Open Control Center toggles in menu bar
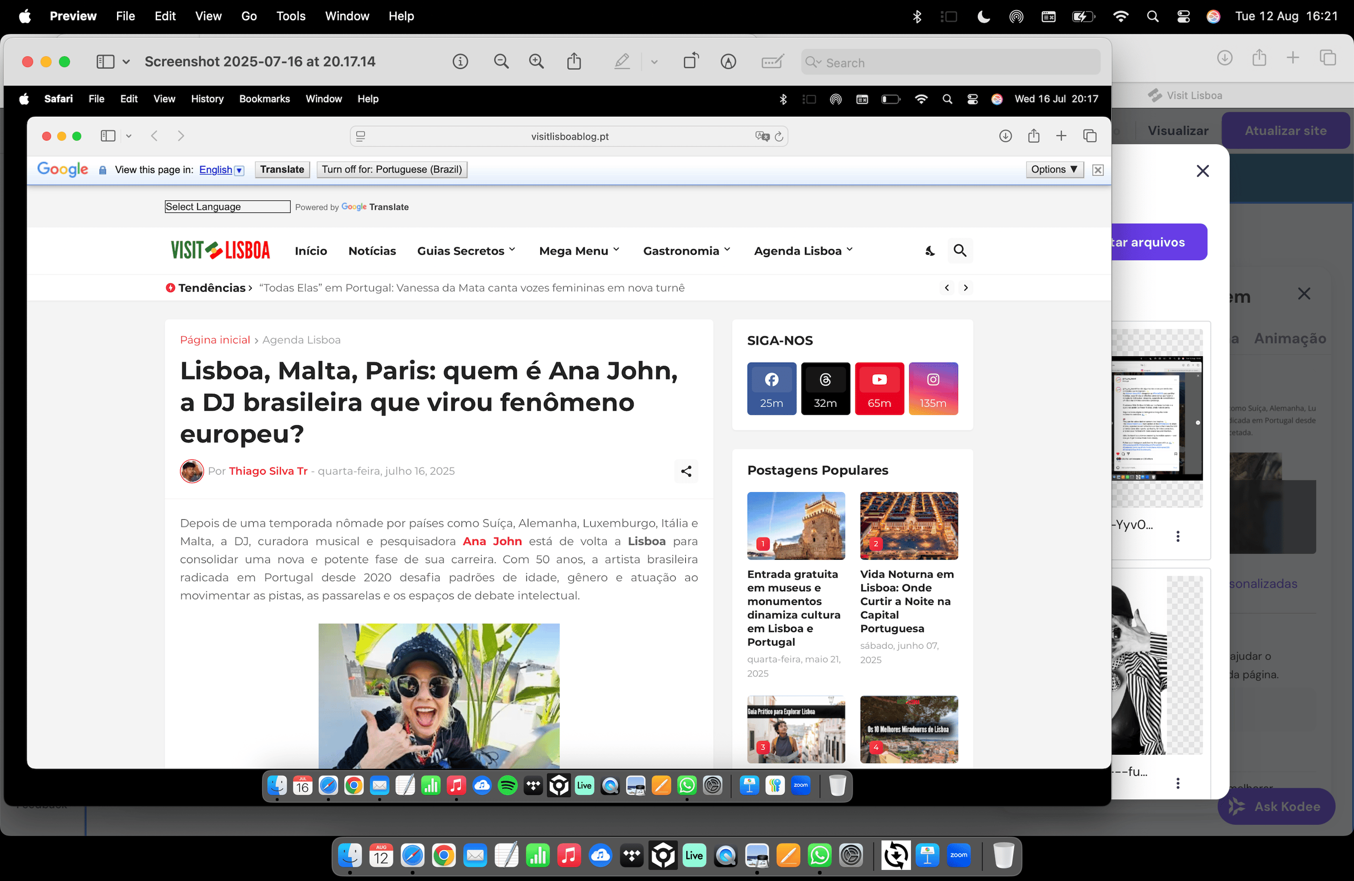 [x=1183, y=16]
